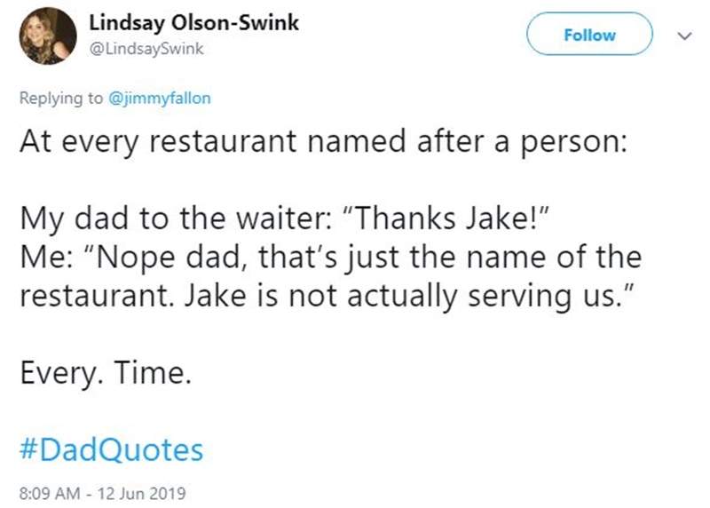Visit the @jimmyfallon mention link

(159, 99)
